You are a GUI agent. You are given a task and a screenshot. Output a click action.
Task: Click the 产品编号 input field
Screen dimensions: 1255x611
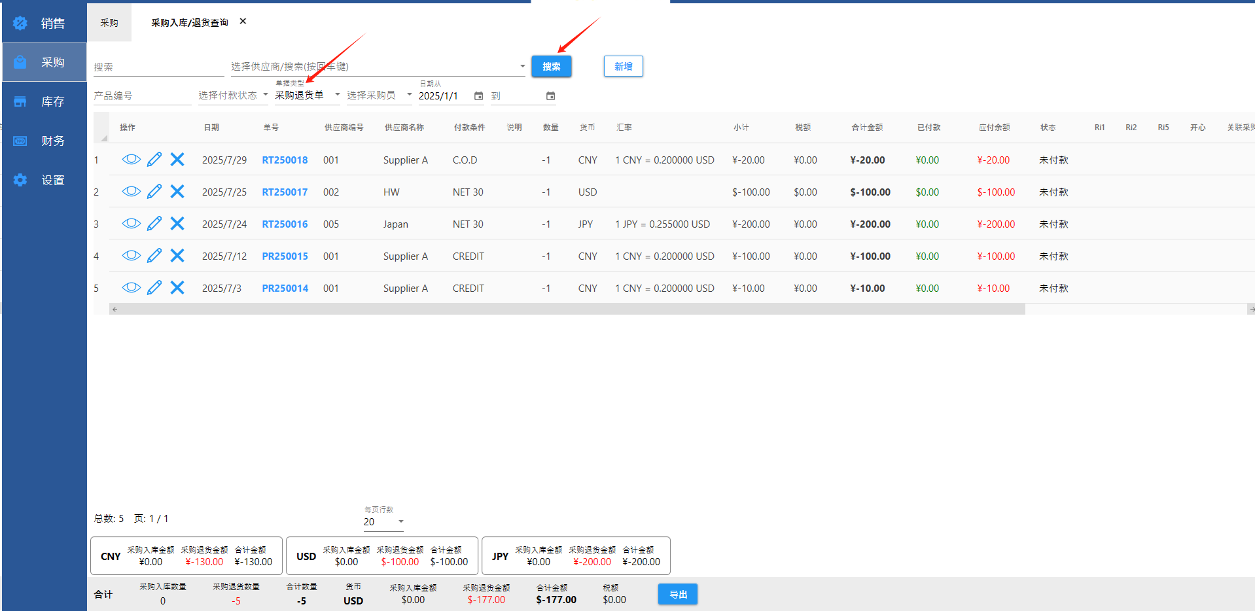142,96
